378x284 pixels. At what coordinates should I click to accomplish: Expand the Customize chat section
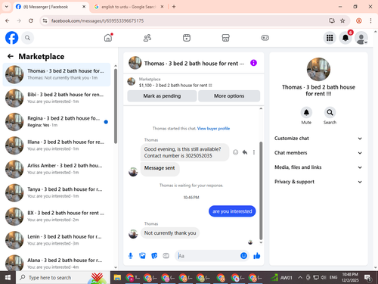pyautogui.click(x=318, y=139)
